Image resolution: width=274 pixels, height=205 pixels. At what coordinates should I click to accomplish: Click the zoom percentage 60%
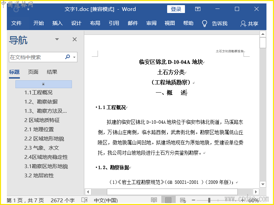point(253,201)
